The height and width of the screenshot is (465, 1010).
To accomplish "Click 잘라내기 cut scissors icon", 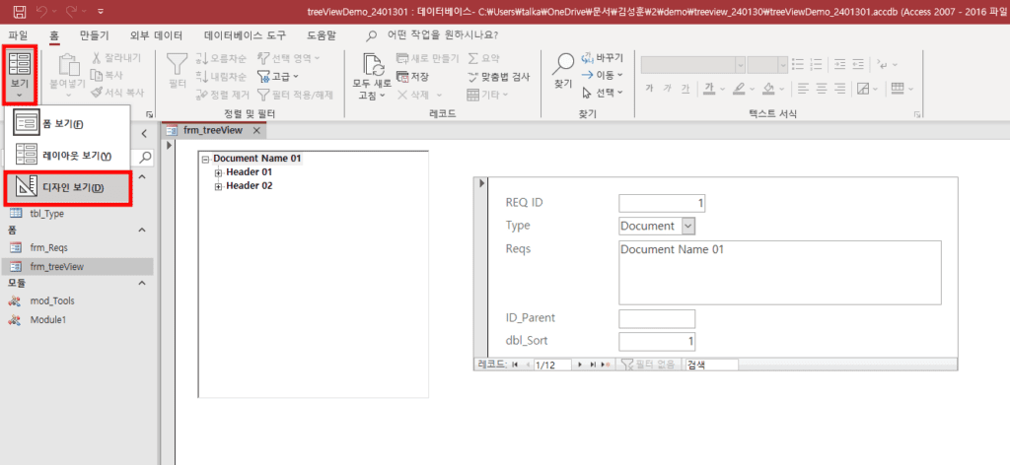I will pos(98,58).
